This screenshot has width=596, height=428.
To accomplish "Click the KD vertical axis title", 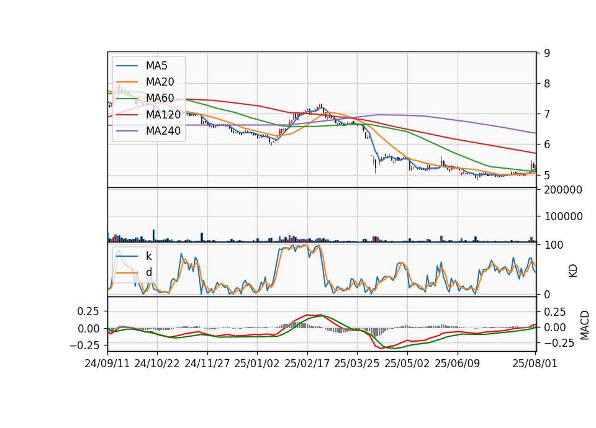I will [x=573, y=271].
